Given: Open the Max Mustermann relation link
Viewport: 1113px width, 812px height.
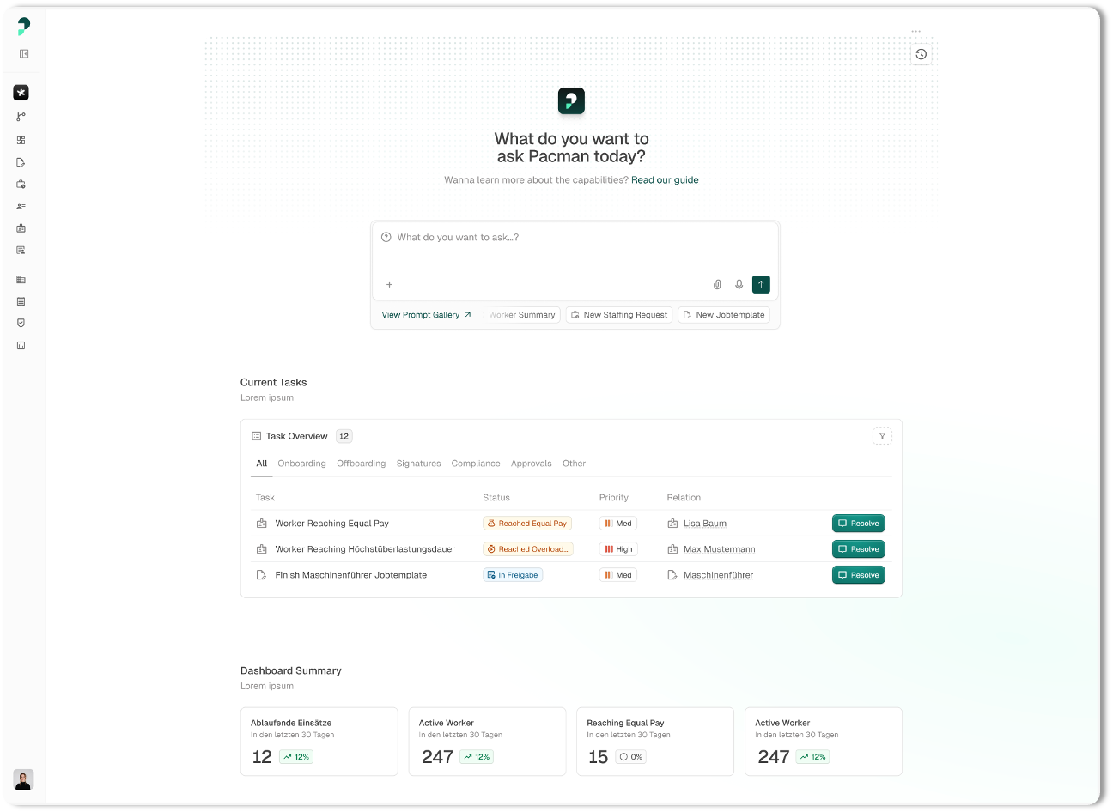Looking at the screenshot, I should point(720,549).
